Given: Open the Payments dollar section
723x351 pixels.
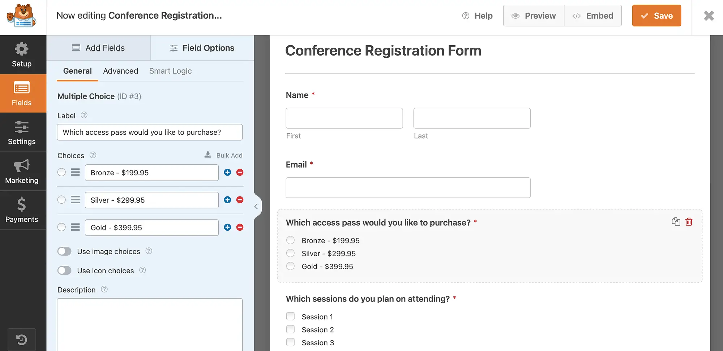Looking at the screenshot, I should pyautogui.click(x=22, y=210).
